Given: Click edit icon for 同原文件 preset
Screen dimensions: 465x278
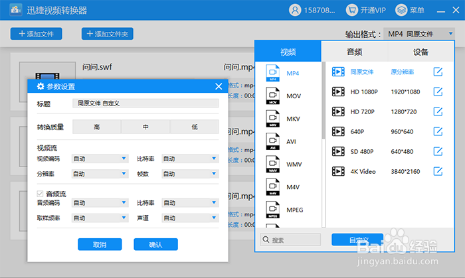Looking at the screenshot, I should 438,72.
